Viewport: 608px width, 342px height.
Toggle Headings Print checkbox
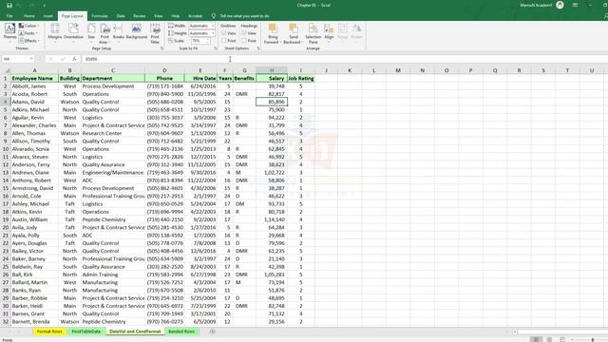244,41
